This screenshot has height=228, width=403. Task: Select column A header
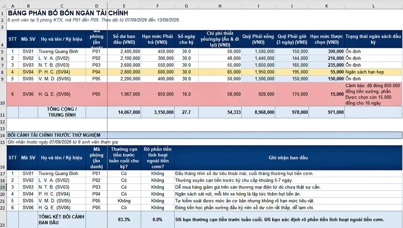12,6
